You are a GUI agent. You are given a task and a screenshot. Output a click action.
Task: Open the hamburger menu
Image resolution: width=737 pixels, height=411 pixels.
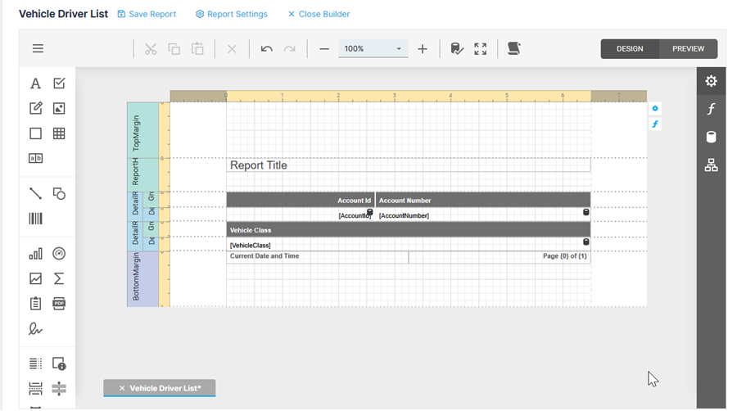tap(38, 49)
